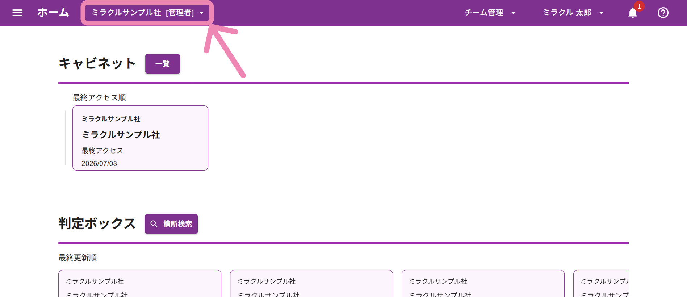Open the help question mark icon

[663, 13]
